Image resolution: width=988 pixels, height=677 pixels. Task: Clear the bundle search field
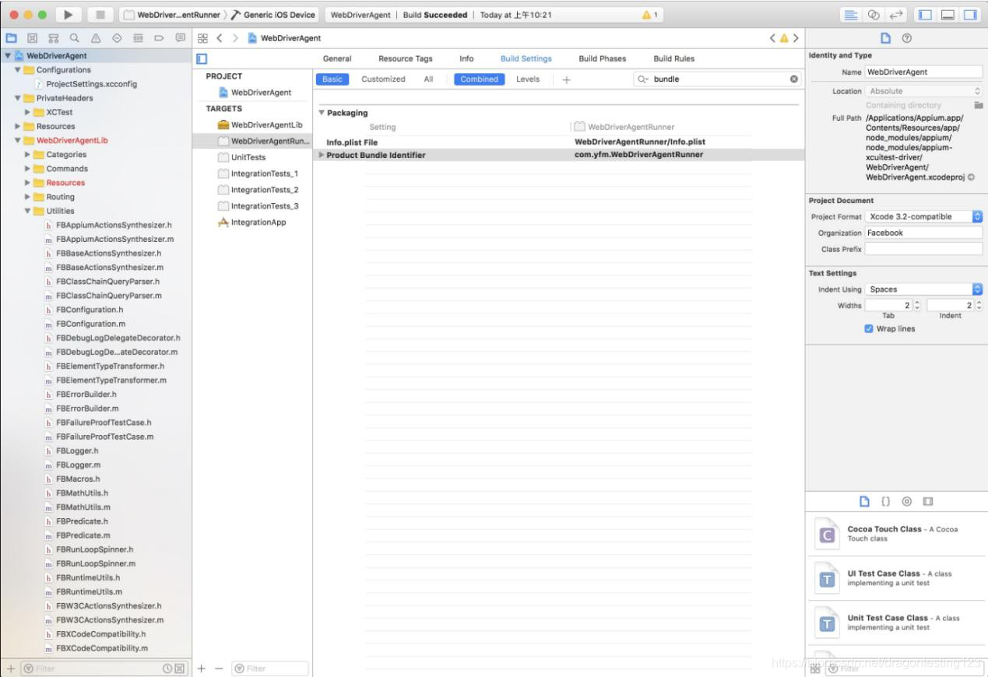[794, 79]
